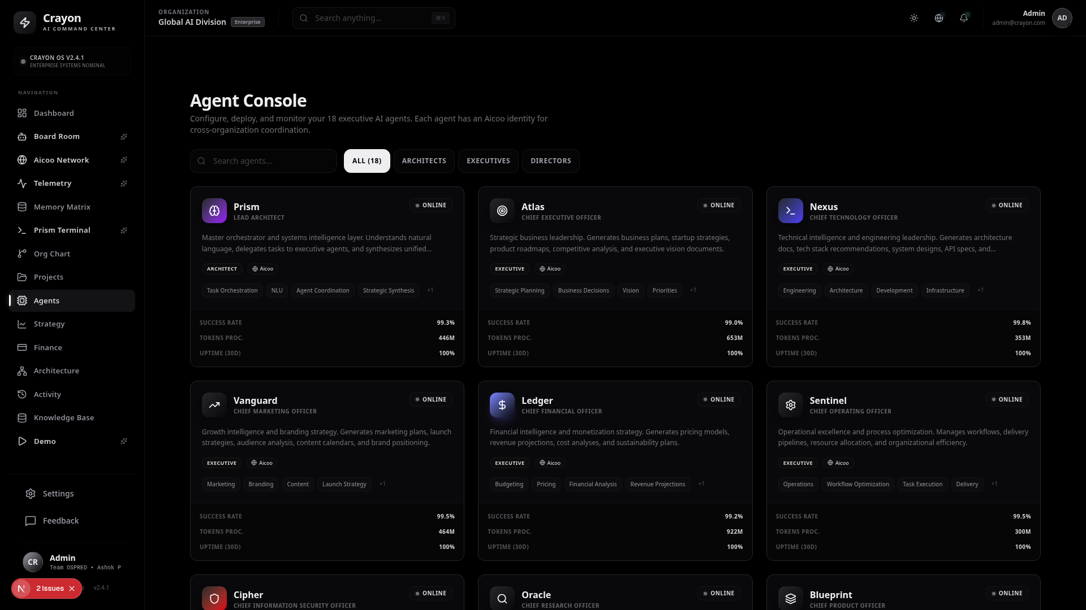Click Atlas's Strategic Planning tag
This screenshot has width=1086, height=610.
pyautogui.click(x=520, y=290)
